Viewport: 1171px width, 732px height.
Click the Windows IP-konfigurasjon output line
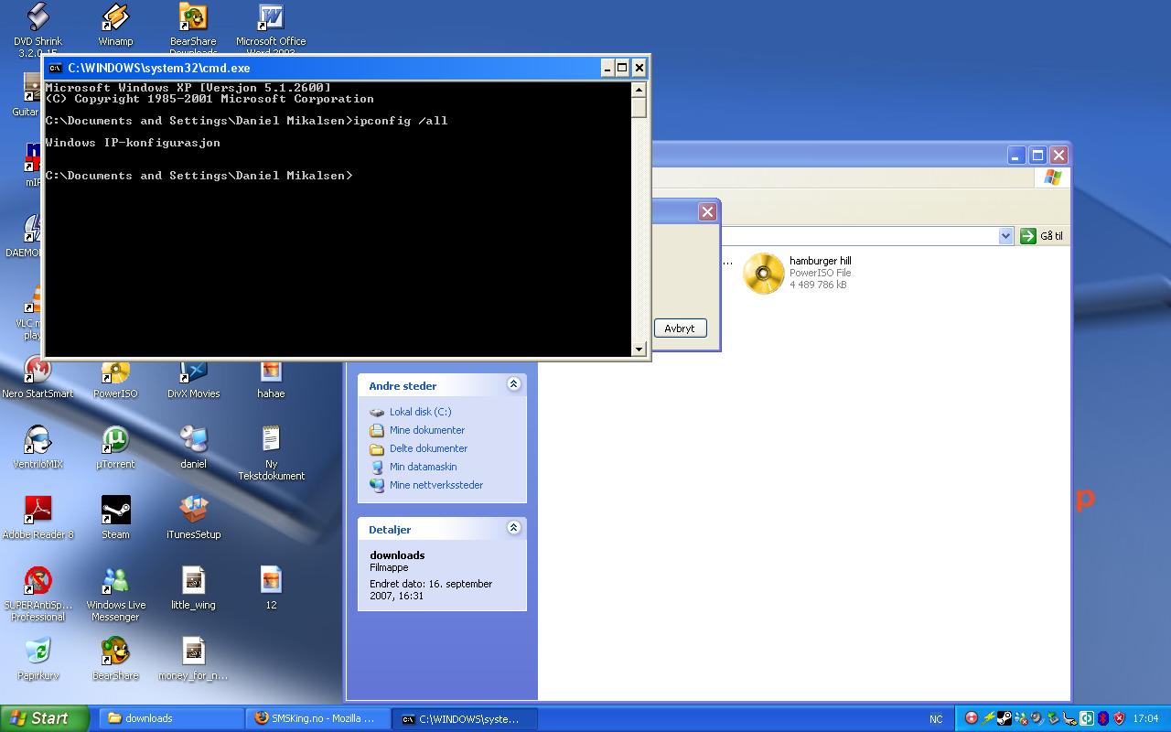133,143
